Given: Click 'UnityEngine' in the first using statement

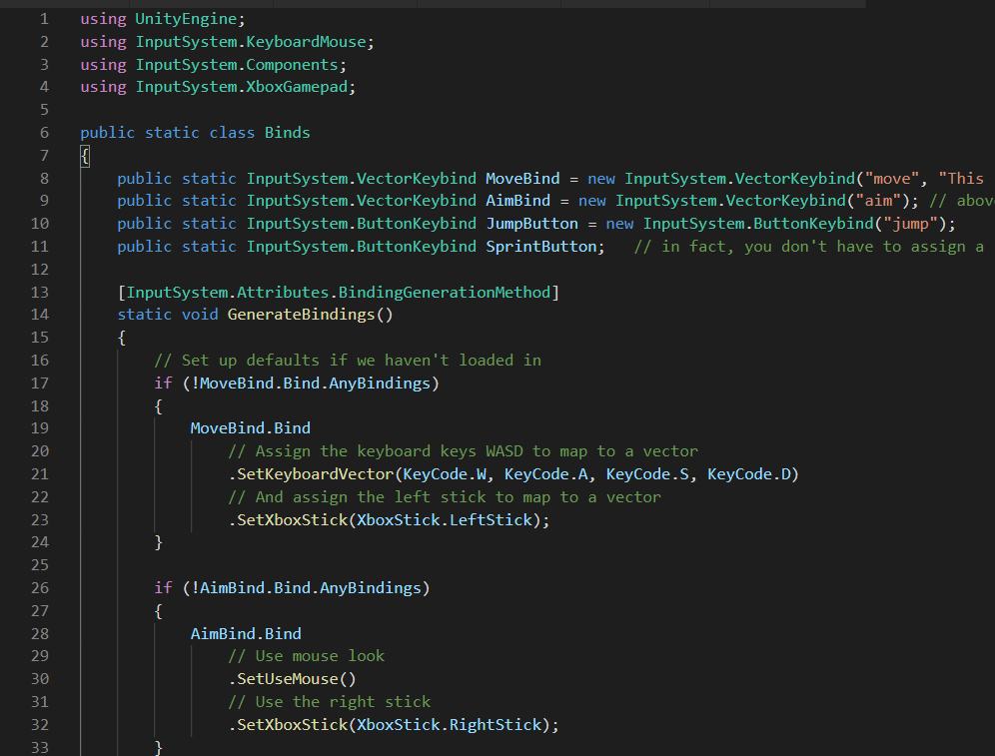Looking at the screenshot, I should pos(186,19).
